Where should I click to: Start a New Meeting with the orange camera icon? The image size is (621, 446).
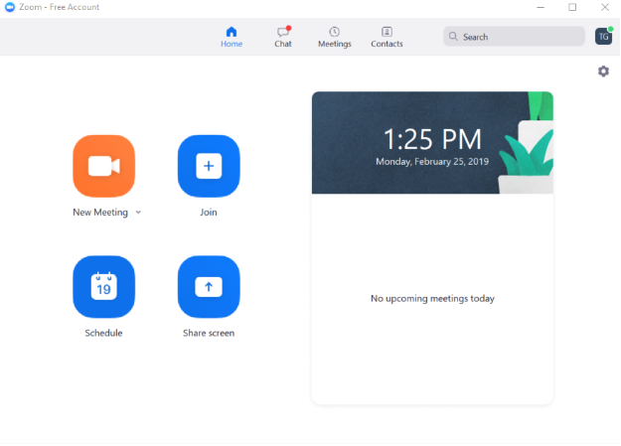(x=103, y=166)
